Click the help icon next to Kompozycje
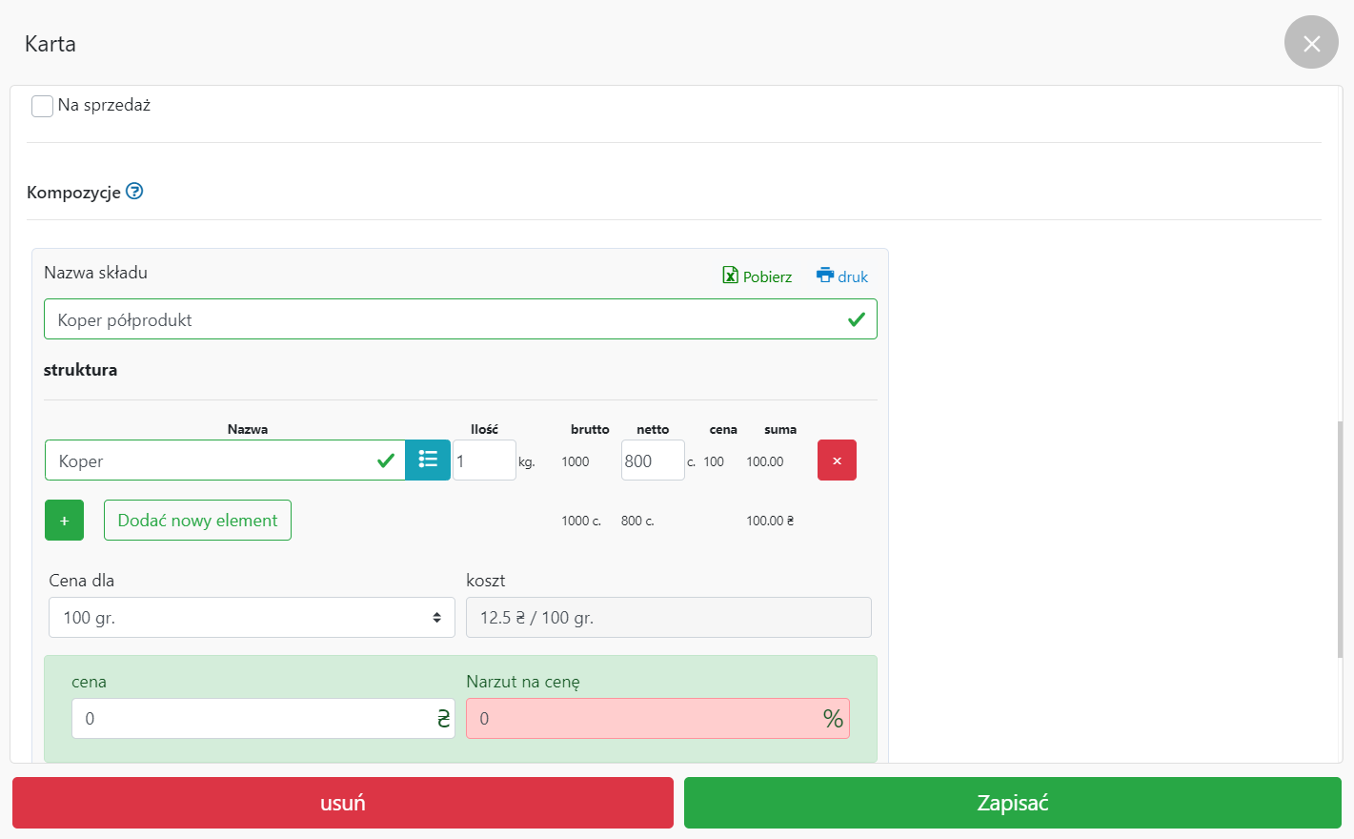The image size is (1354, 839). tap(134, 192)
